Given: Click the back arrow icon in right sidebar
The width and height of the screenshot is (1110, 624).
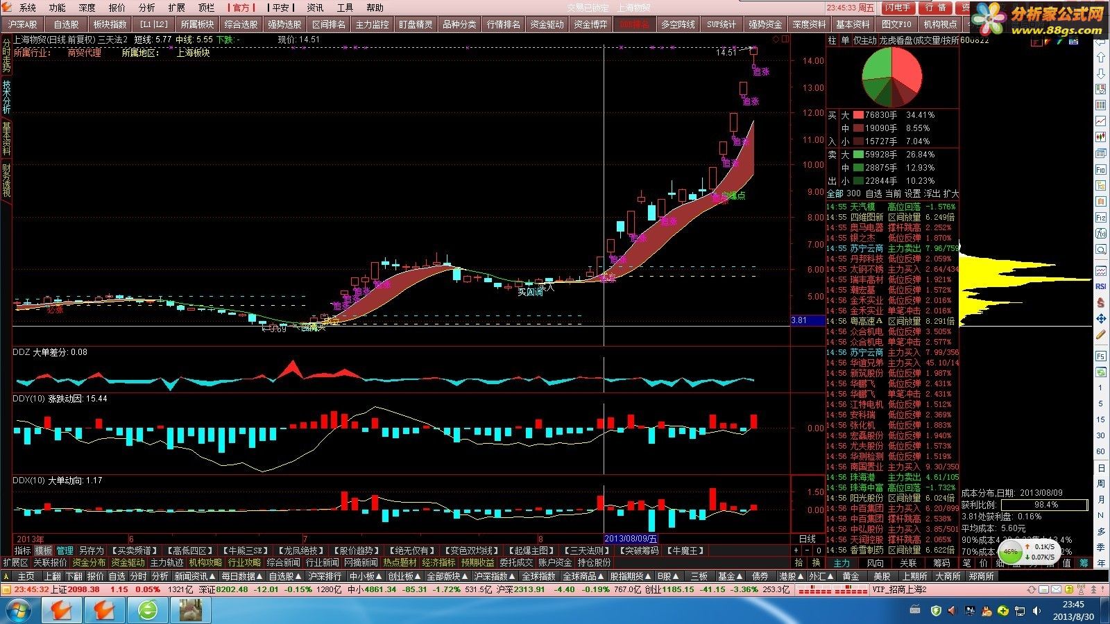Looking at the screenshot, I should click(1100, 42).
